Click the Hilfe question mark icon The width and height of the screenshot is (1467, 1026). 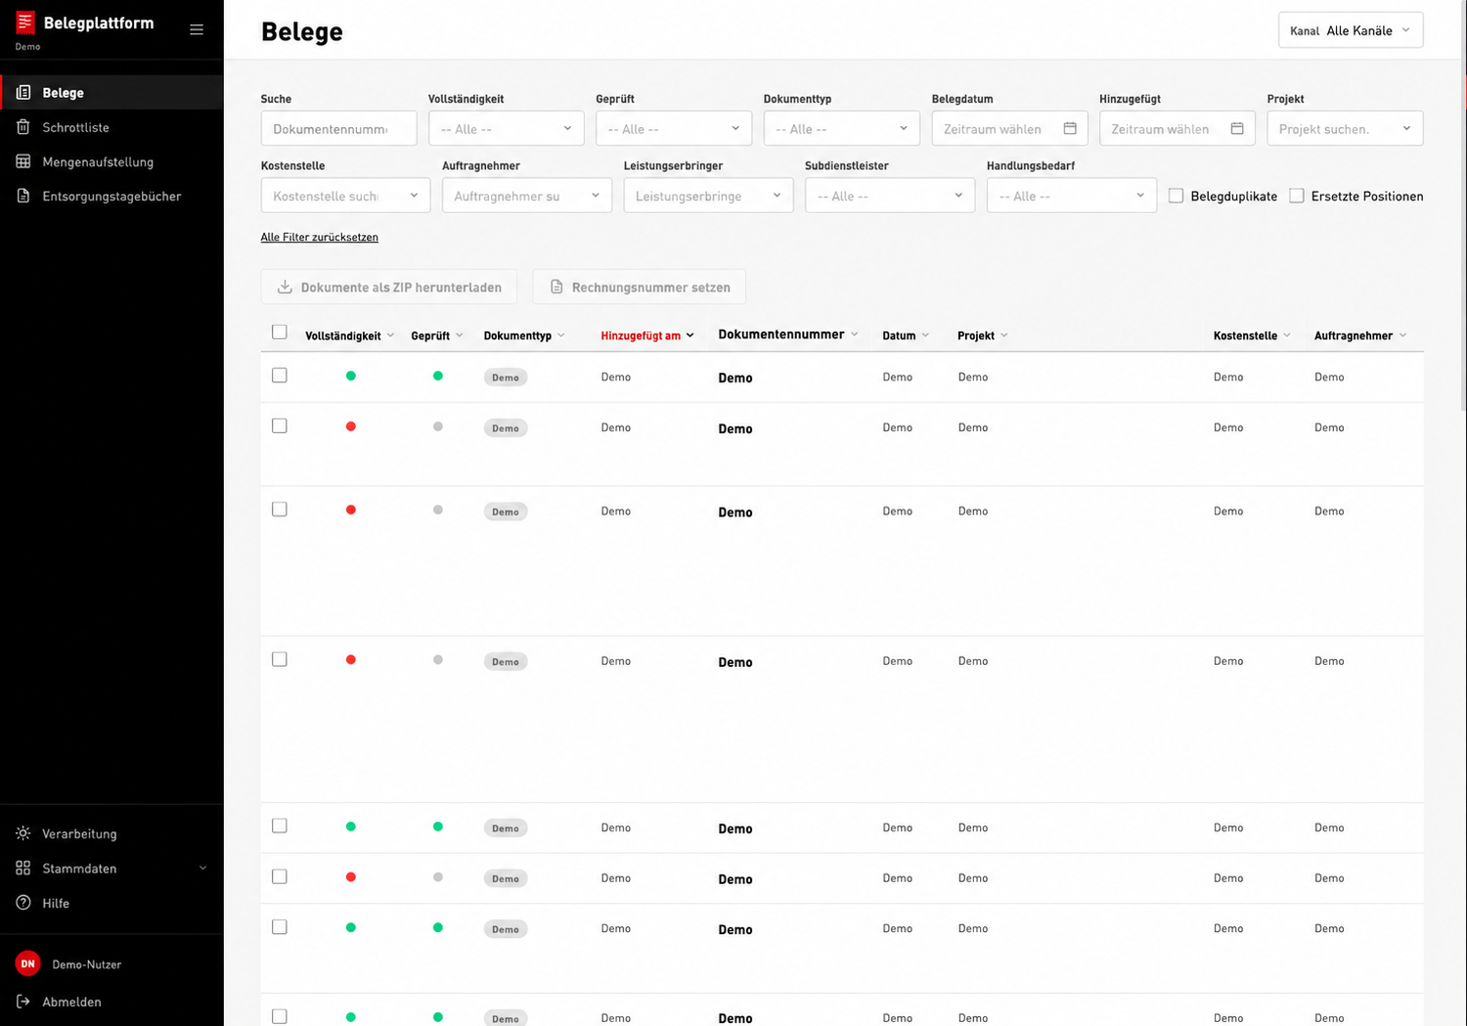[x=23, y=903]
